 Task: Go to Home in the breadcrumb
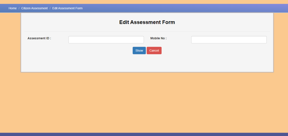[x=12, y=8]
